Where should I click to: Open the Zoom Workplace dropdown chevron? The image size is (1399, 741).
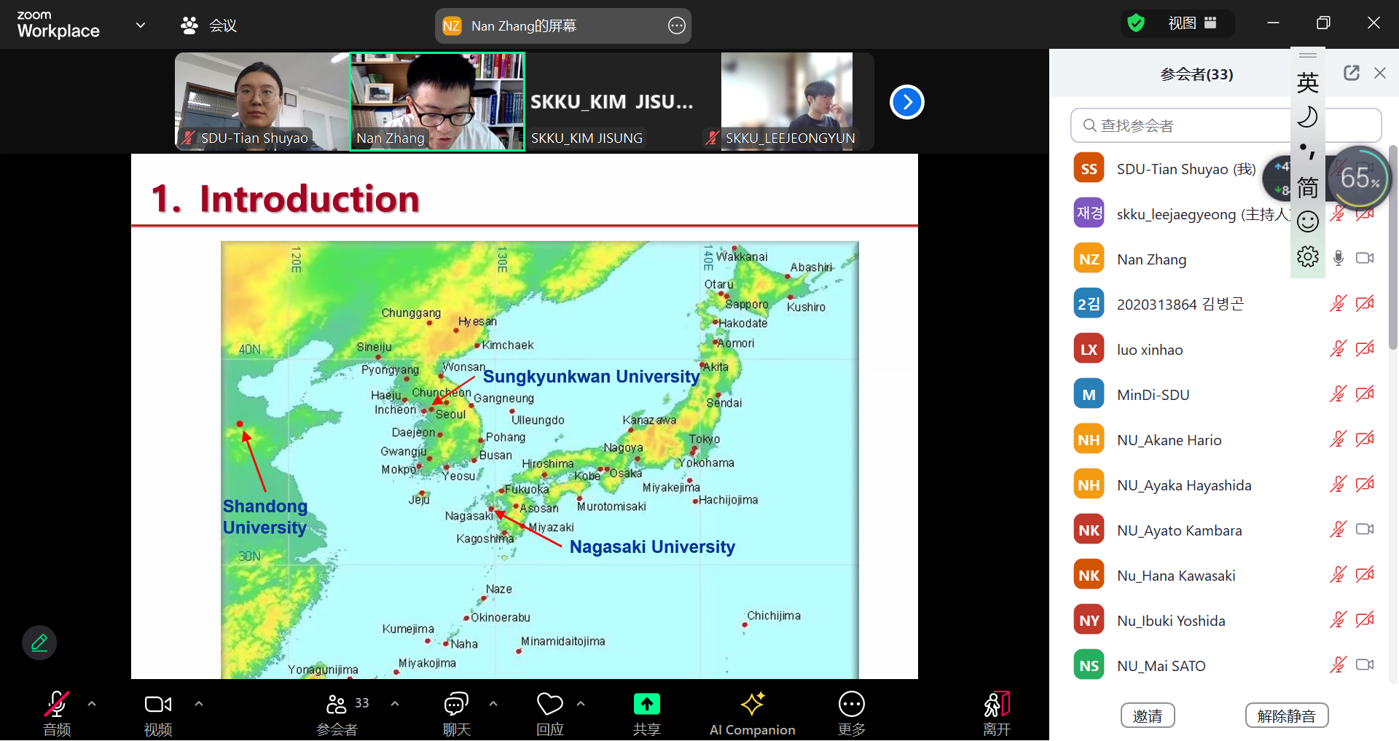point(141,26)
